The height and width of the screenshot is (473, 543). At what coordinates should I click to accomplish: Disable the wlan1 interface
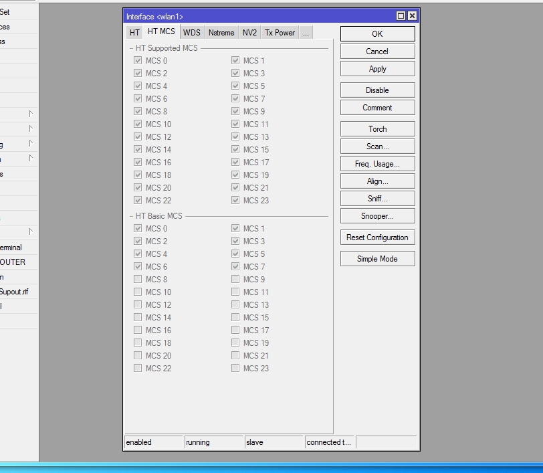click(x=377, y=90)
